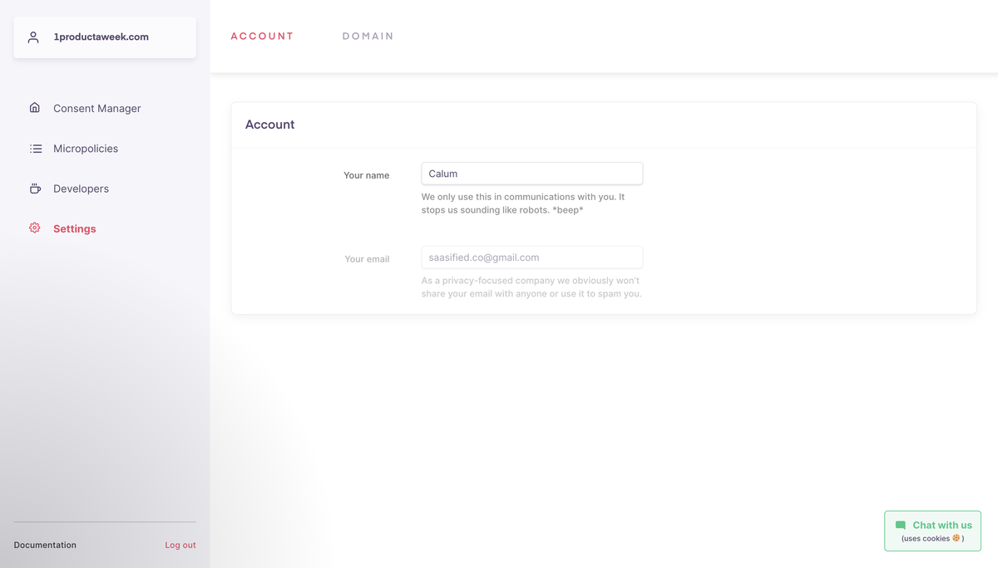Screen dimensions: 998x568
Task: Open Micropolicies from the sidebar
Action: (86, 149)
